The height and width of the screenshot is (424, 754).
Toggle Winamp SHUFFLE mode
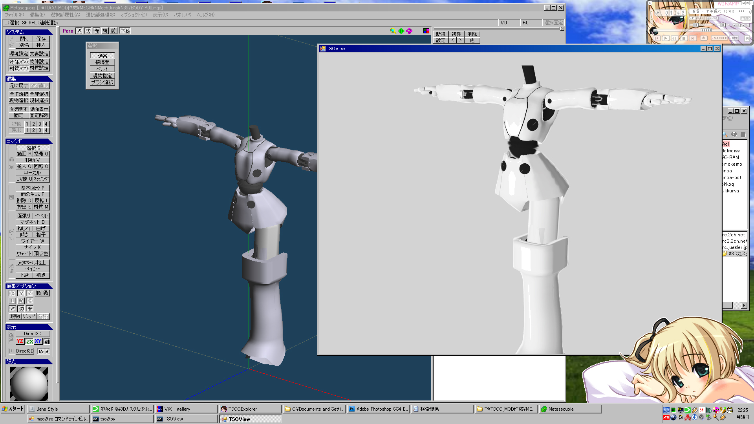click(x=719, y=38)
